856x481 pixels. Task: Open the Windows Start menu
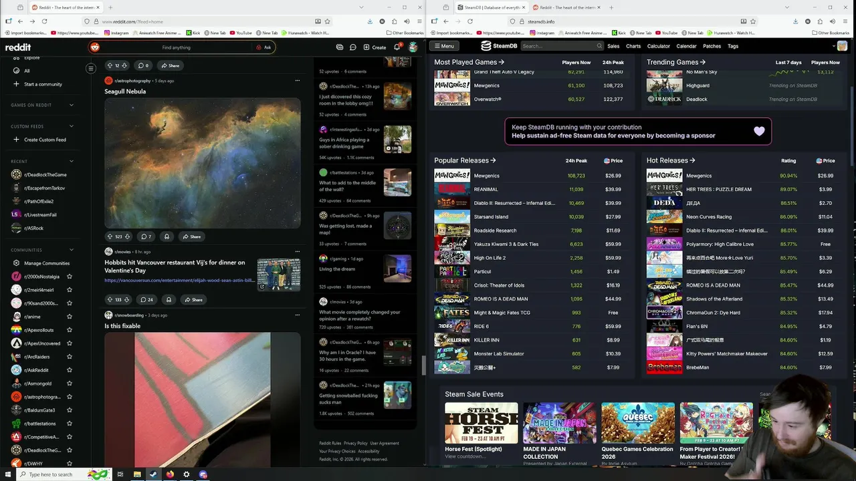7,474
